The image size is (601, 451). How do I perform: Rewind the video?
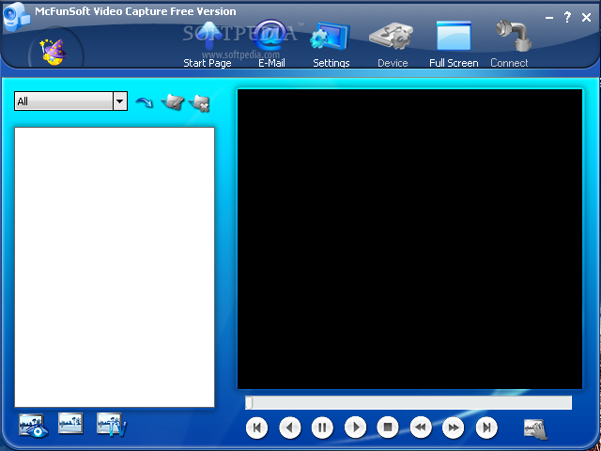click(421, 428)
